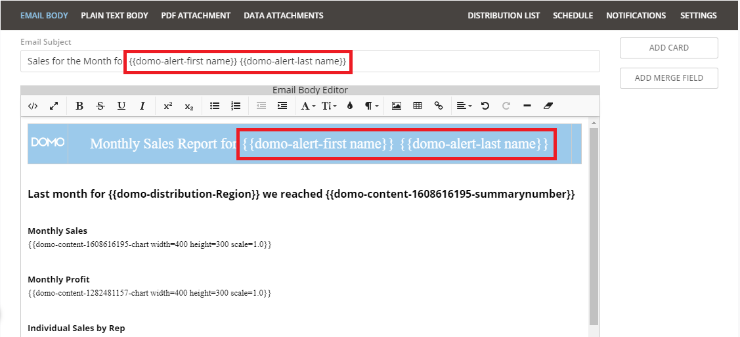Insert an ordered numbered list
This screenshot has height=337, width=740.
(x=236, y=106)
